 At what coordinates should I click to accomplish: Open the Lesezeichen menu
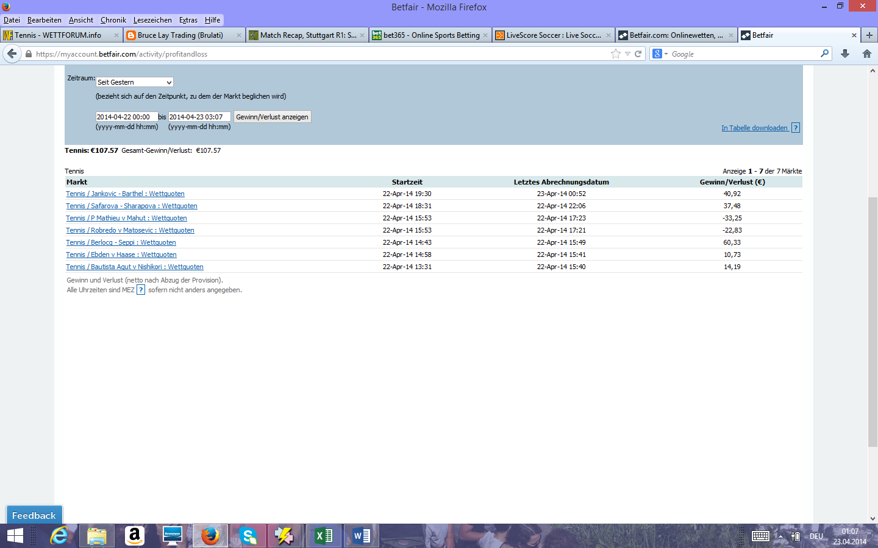click(x=152, y=20)
